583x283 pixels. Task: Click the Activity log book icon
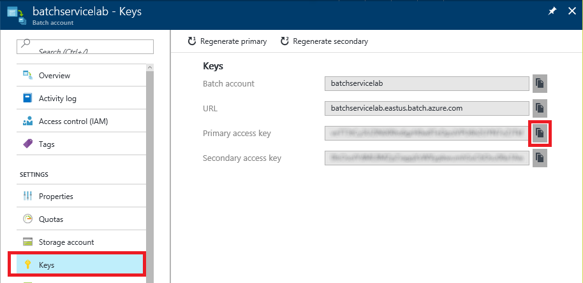tap(28, 99)
